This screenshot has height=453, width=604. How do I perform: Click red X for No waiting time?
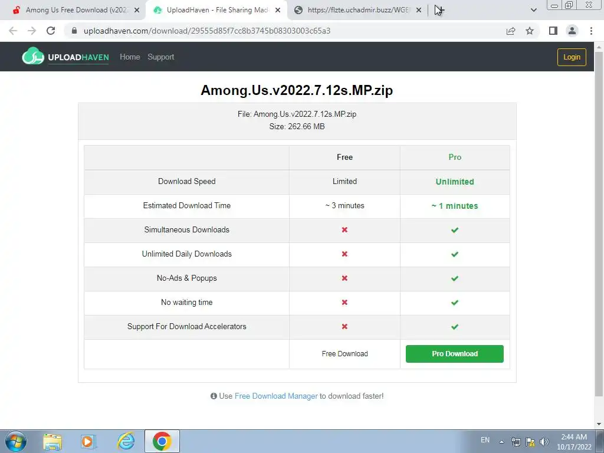pos(344,303)
